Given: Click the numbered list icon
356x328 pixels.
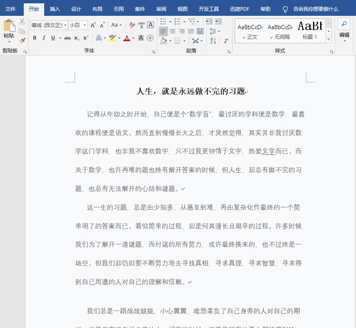Looking at the screenshot, I should [x=177, y=22].
